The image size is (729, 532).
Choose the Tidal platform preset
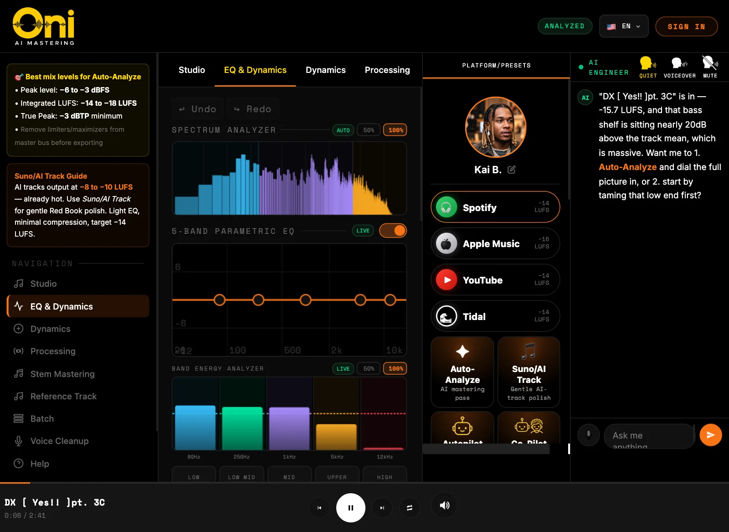point(495,316)
